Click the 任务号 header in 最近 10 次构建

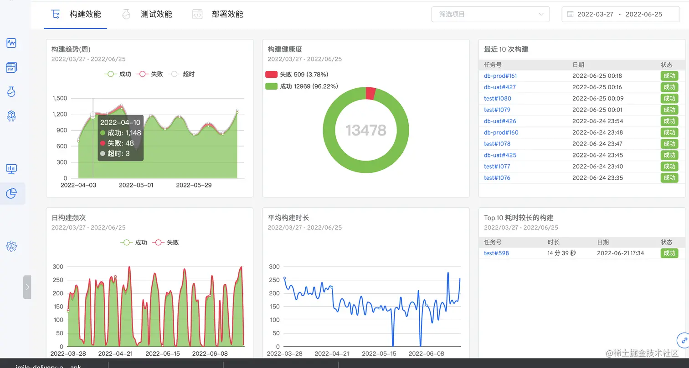[493, 65]
